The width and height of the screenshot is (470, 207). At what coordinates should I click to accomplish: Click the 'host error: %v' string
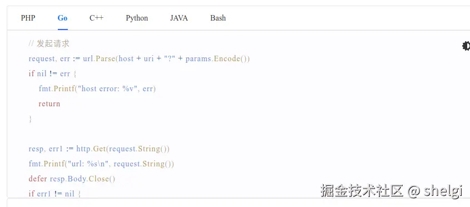107,89
